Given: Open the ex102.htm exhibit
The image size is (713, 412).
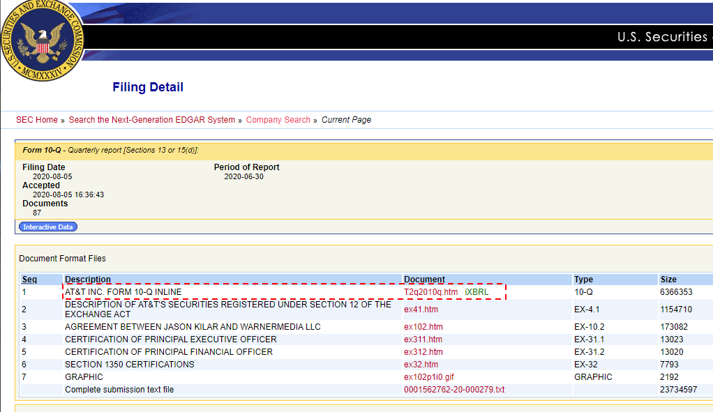Looking at the screenshot, I should pos(423,326).
